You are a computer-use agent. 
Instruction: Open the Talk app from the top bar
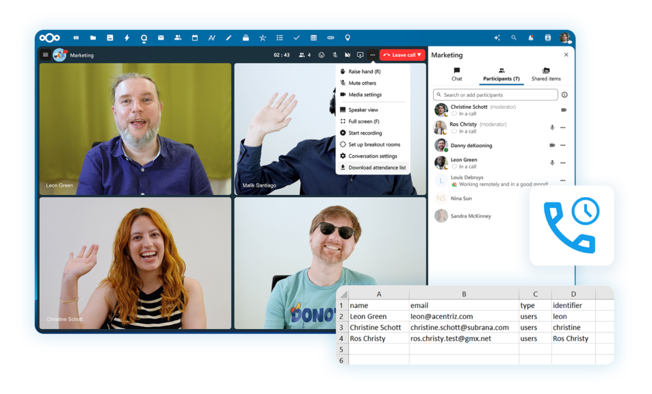[144, 38]
